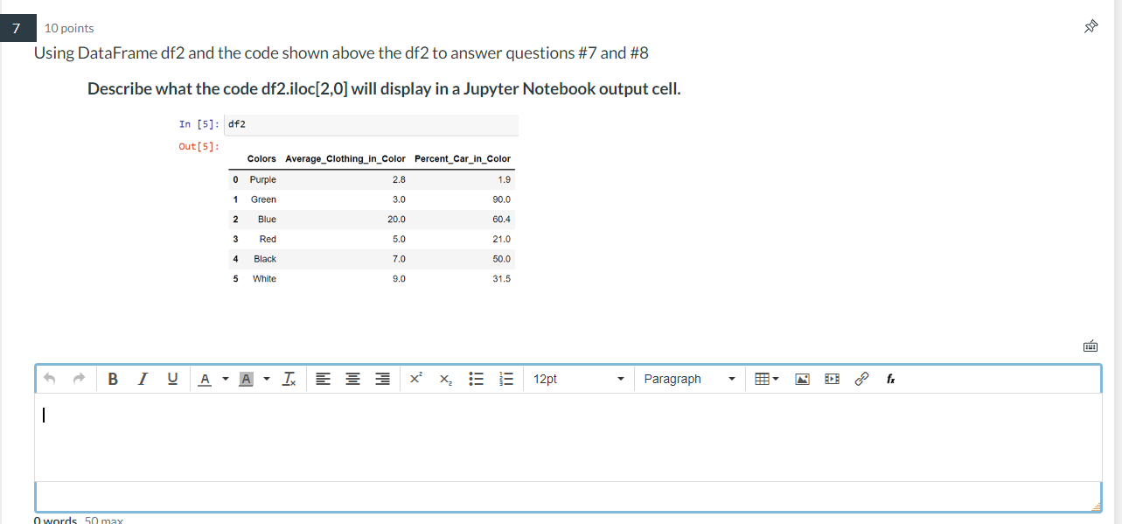The height and width of the screenshot is (524, 1122).
Task: Apply underline formatting
Action: point(171,378)
